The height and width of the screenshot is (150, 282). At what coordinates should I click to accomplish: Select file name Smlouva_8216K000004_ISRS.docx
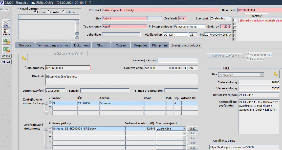pyautogui.click(x=89, y=129)
